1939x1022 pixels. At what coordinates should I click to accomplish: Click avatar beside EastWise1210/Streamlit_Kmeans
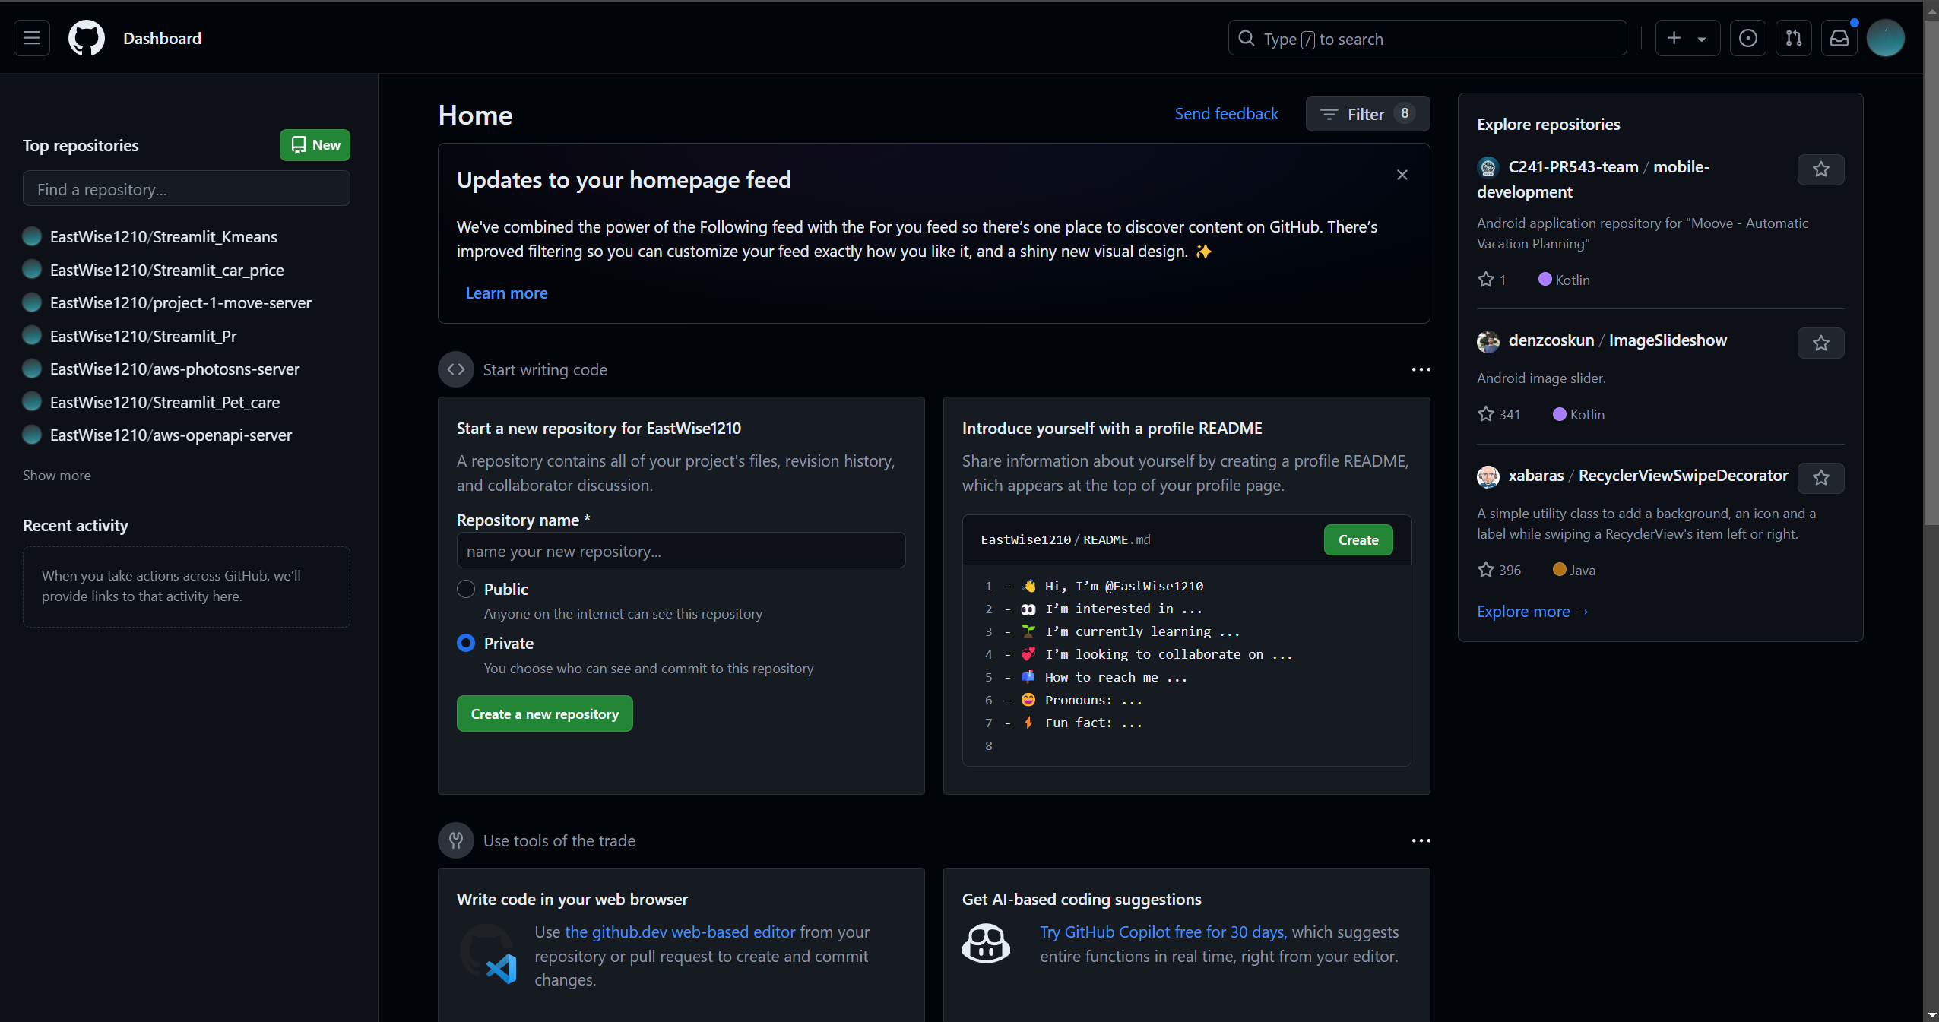point(32,236)
